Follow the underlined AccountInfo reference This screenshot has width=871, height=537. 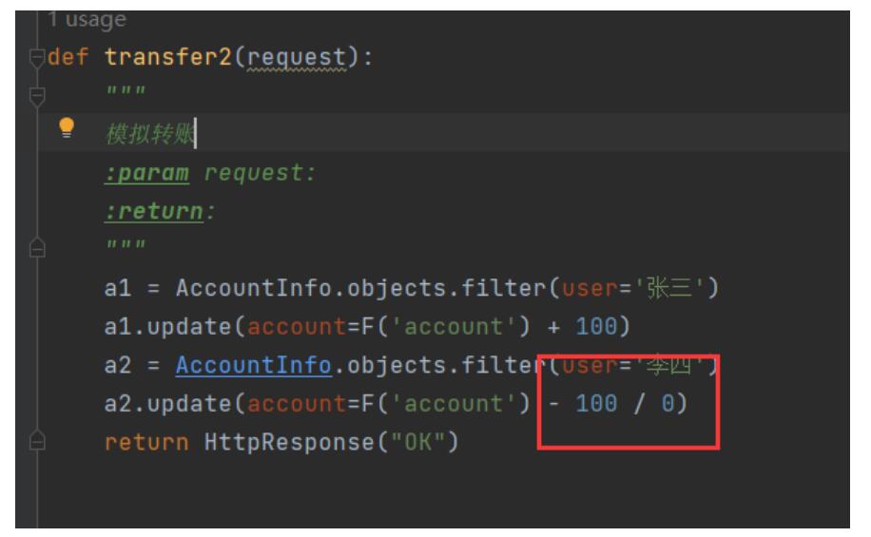(x=253, y=366)
